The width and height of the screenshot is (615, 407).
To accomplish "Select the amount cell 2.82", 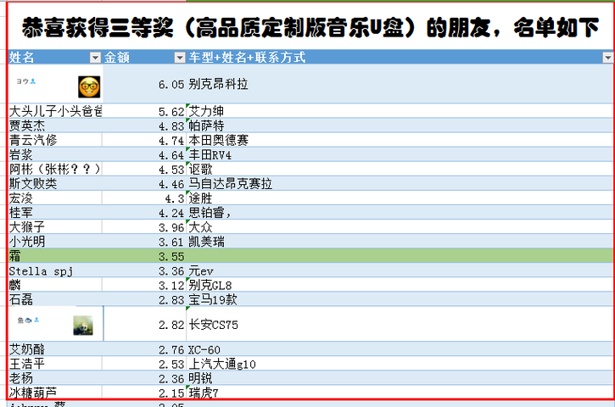I will pos(144,324).
